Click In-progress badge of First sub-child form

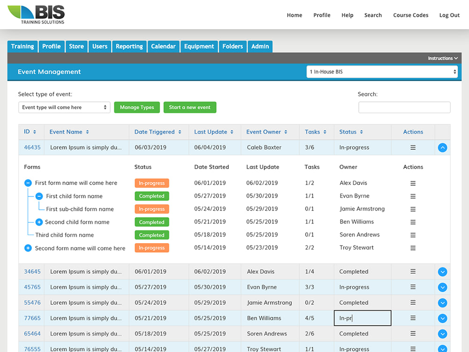pyautogui.click(x=152, y=209)
